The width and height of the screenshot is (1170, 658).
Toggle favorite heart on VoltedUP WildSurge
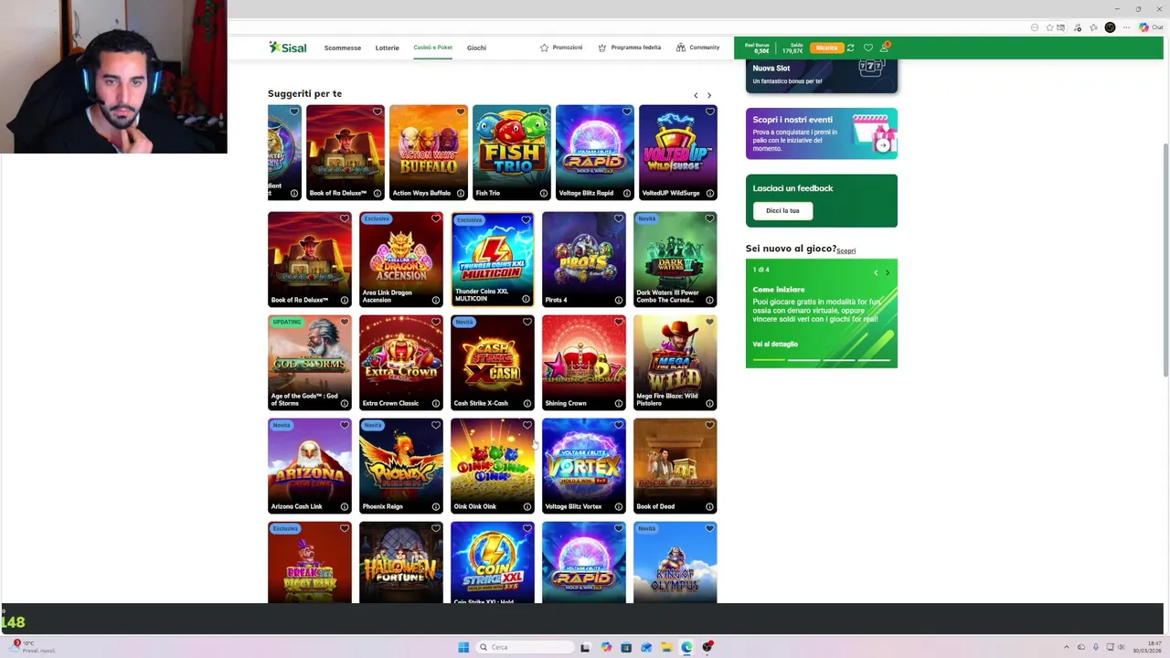[x=709, y=111]
